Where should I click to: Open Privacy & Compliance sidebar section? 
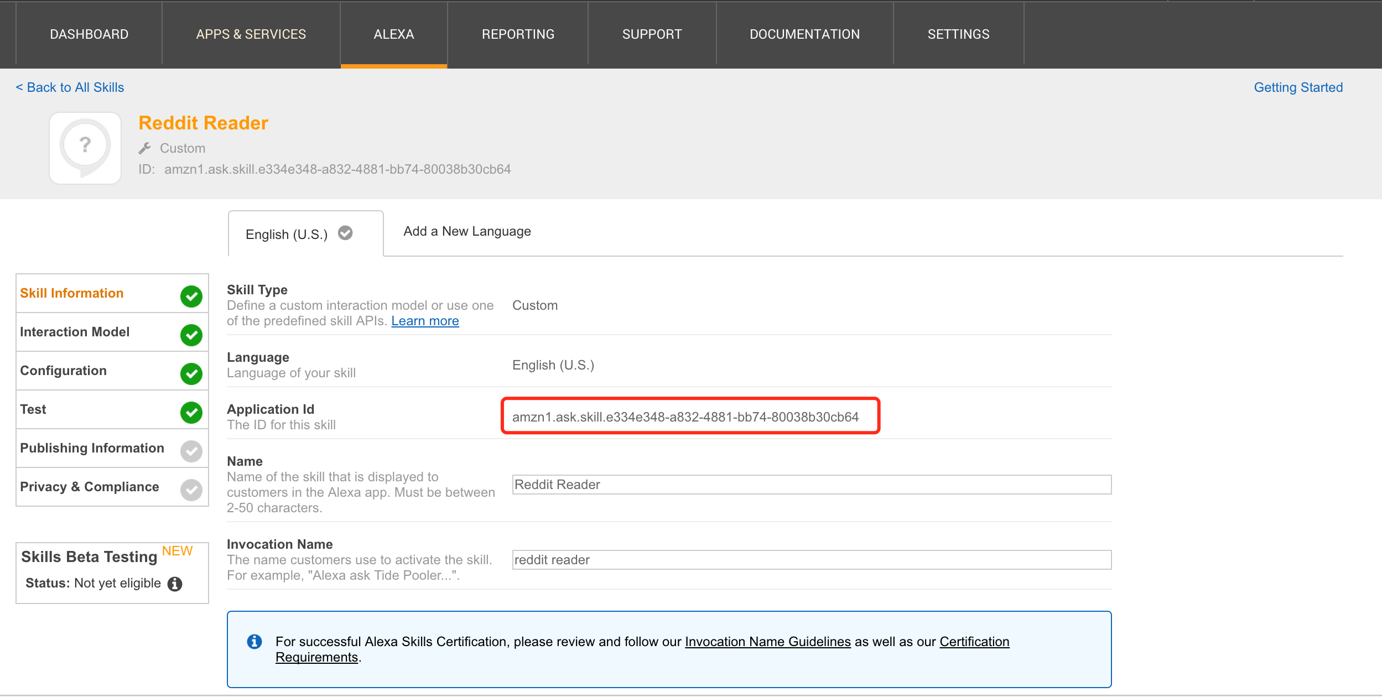(112, 487)
